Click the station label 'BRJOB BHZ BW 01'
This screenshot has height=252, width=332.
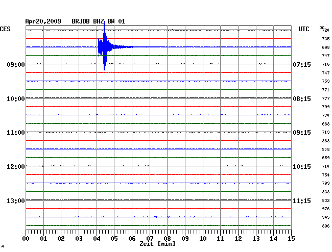(x=99, y=21)
